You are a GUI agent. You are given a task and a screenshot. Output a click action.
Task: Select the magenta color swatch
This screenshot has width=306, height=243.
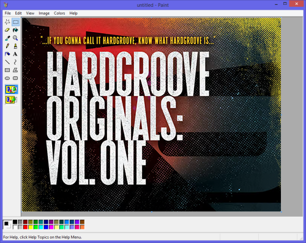51,227
